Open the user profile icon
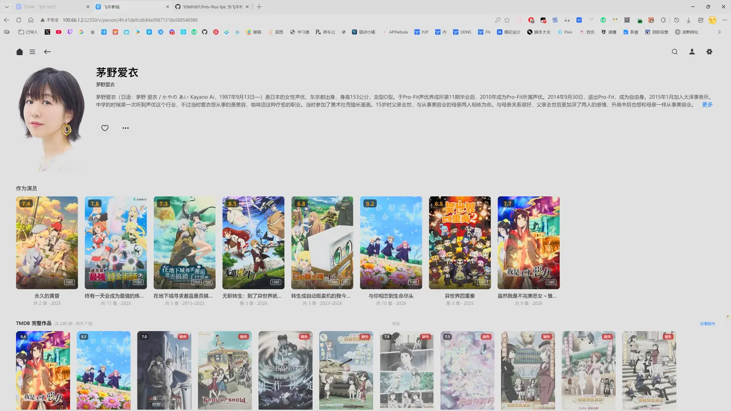731x411 pixels. tap(692, 51)
